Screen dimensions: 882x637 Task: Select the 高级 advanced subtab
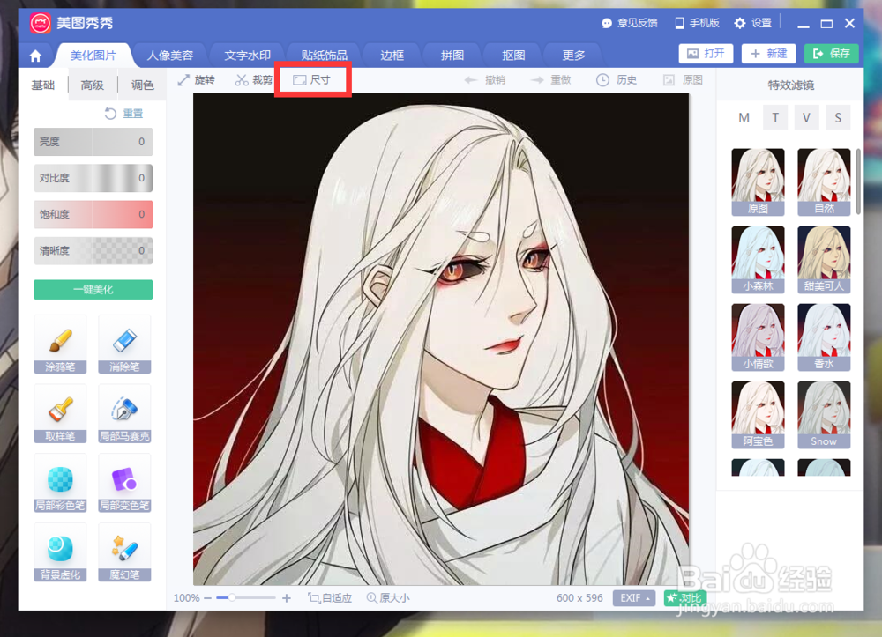coord(93,85)
